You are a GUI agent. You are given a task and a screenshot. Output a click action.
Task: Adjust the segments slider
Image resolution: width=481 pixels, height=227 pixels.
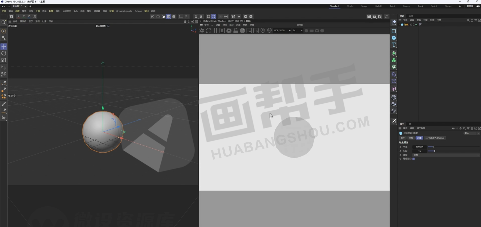point(453,151)
